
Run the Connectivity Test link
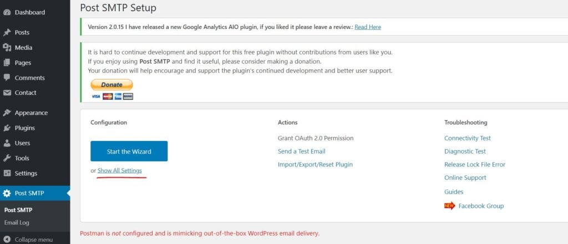(467, 138)
